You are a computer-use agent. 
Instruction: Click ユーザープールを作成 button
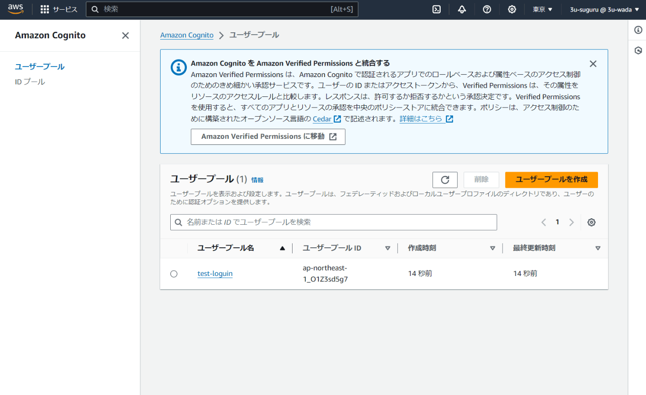point(551,180)
